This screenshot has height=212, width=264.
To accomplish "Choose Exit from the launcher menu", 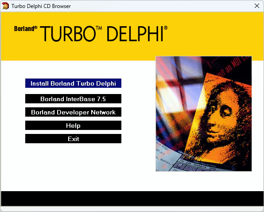I will tap(73, 139).
